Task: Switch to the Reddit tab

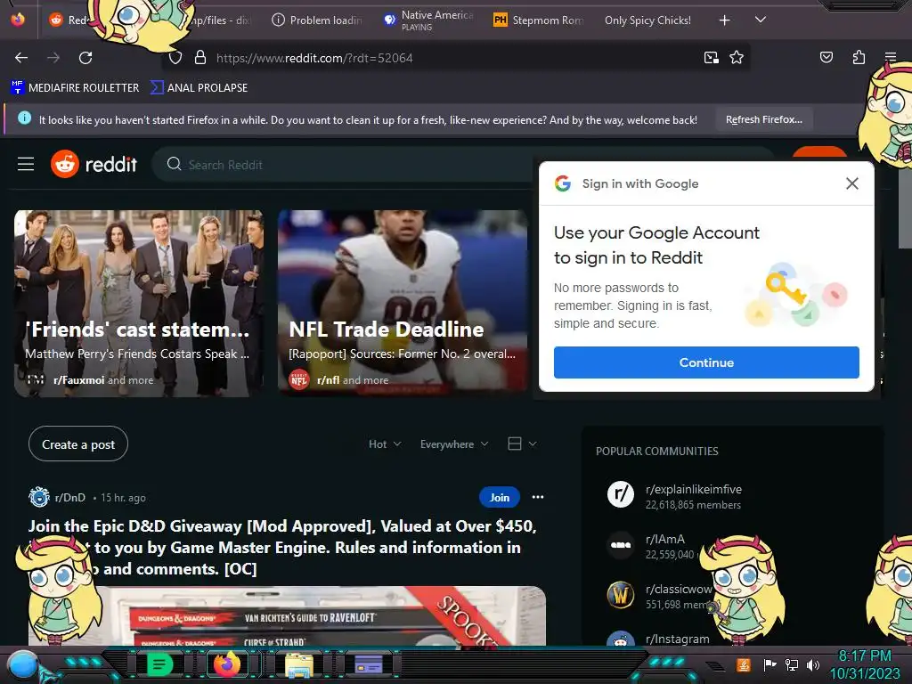Action: tap(69, 20)
